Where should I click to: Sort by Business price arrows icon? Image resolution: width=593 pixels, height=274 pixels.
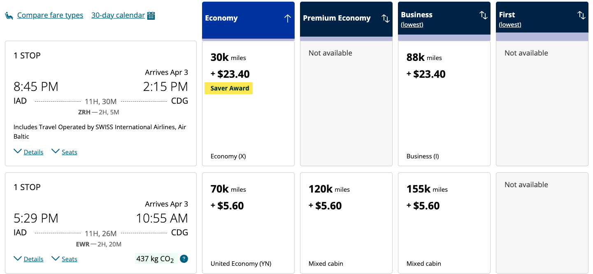pos(483,15)
